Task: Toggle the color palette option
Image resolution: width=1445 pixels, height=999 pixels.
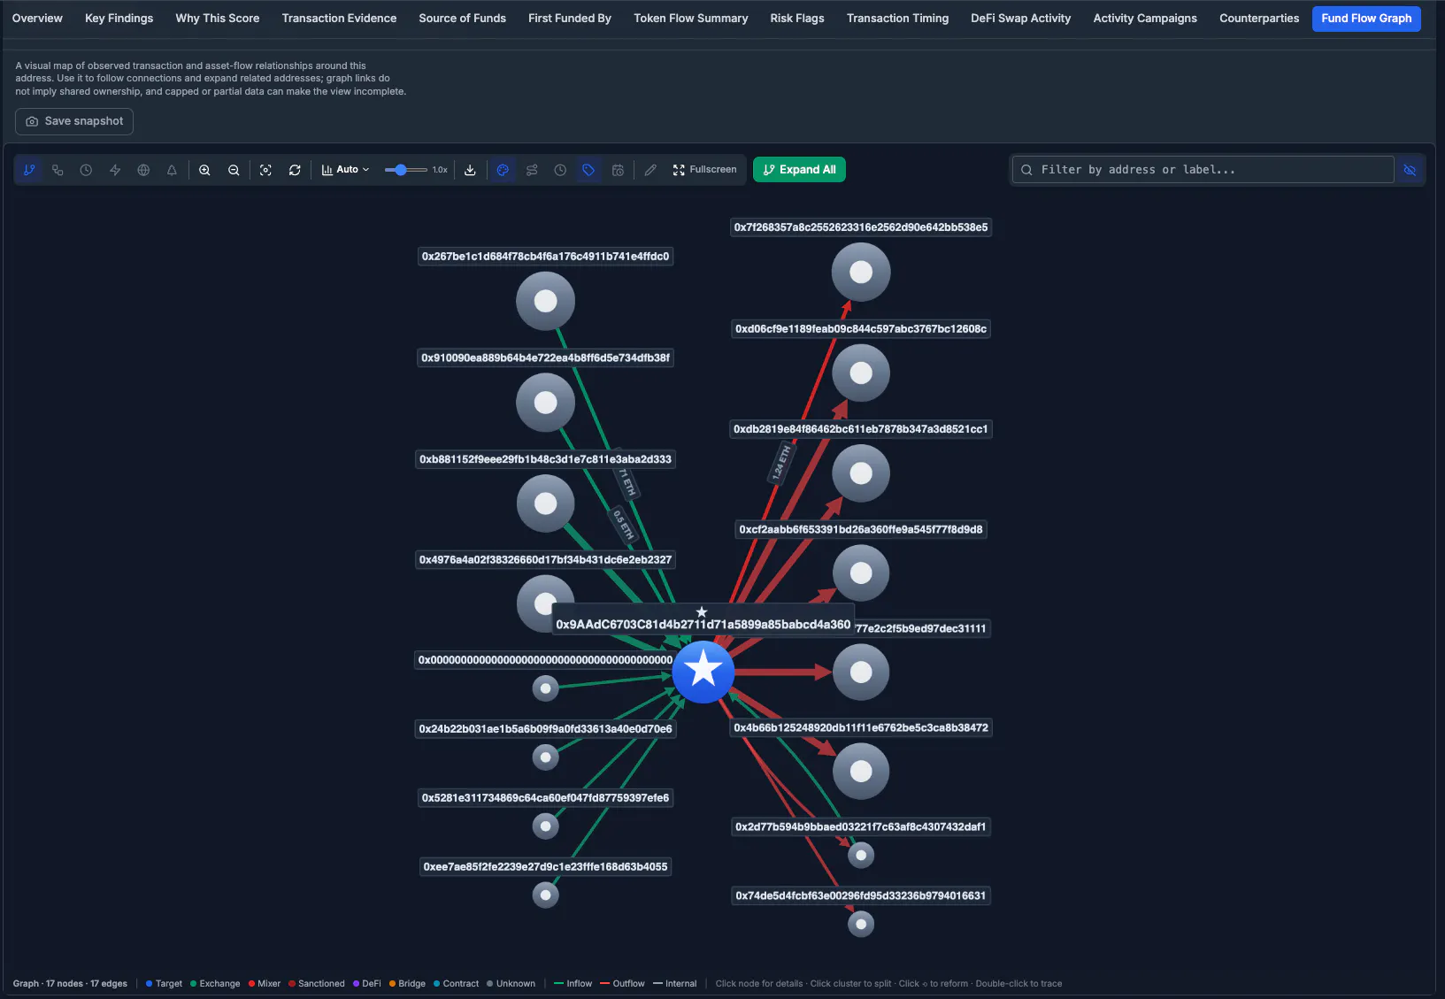Action: click(x=503, y=170)
